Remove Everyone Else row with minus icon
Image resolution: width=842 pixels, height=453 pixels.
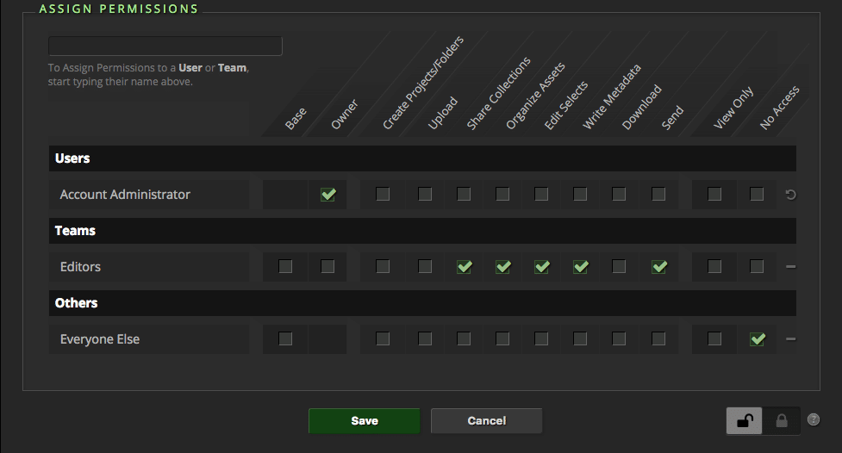[790, 339]
